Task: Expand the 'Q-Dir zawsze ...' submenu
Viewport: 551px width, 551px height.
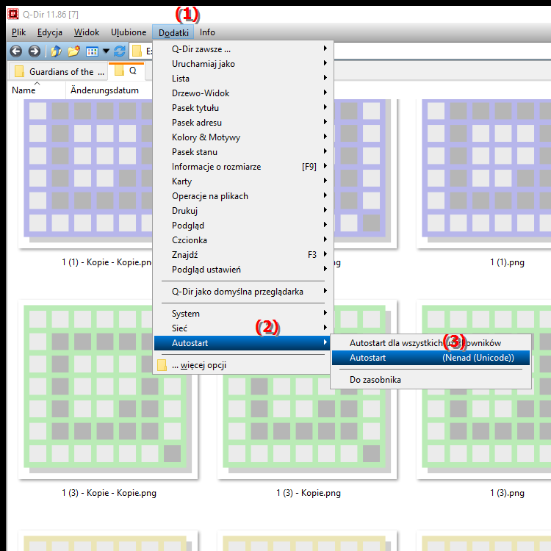Action: pyautogui.click(x=243, y=49)
